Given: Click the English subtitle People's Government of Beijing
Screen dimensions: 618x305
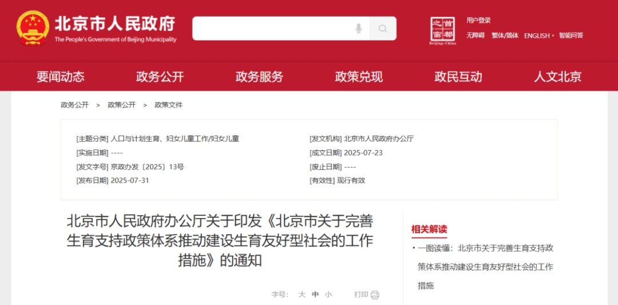Looking at the screenshot, I should coord(116,39).
